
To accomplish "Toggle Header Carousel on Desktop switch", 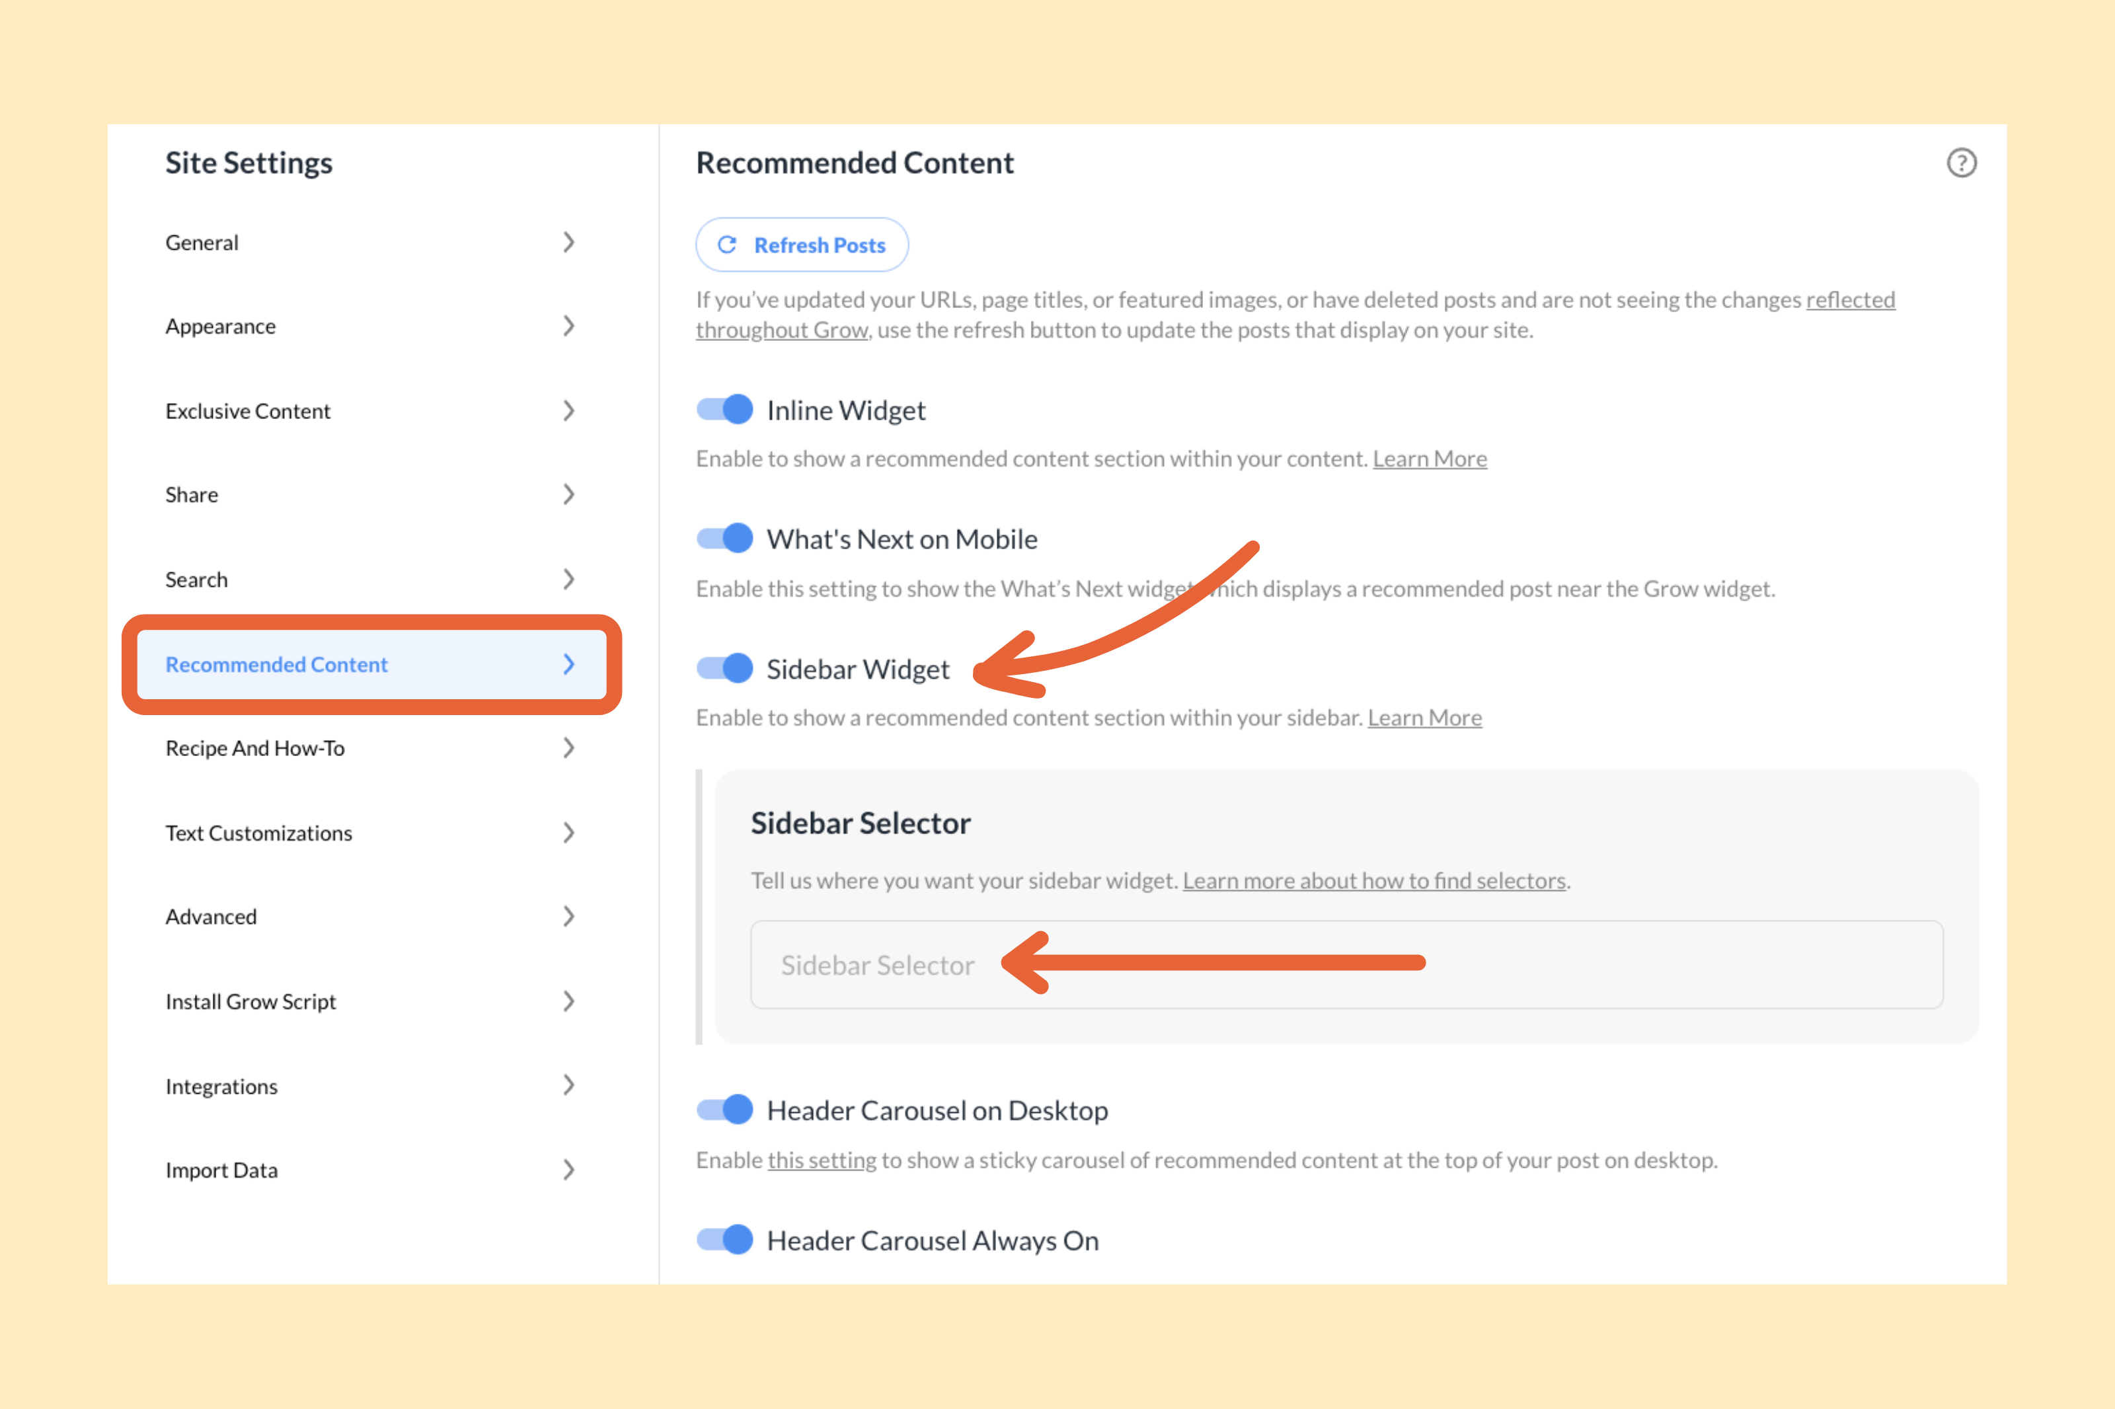I will pyautogui.click(x=725, y=1110).
